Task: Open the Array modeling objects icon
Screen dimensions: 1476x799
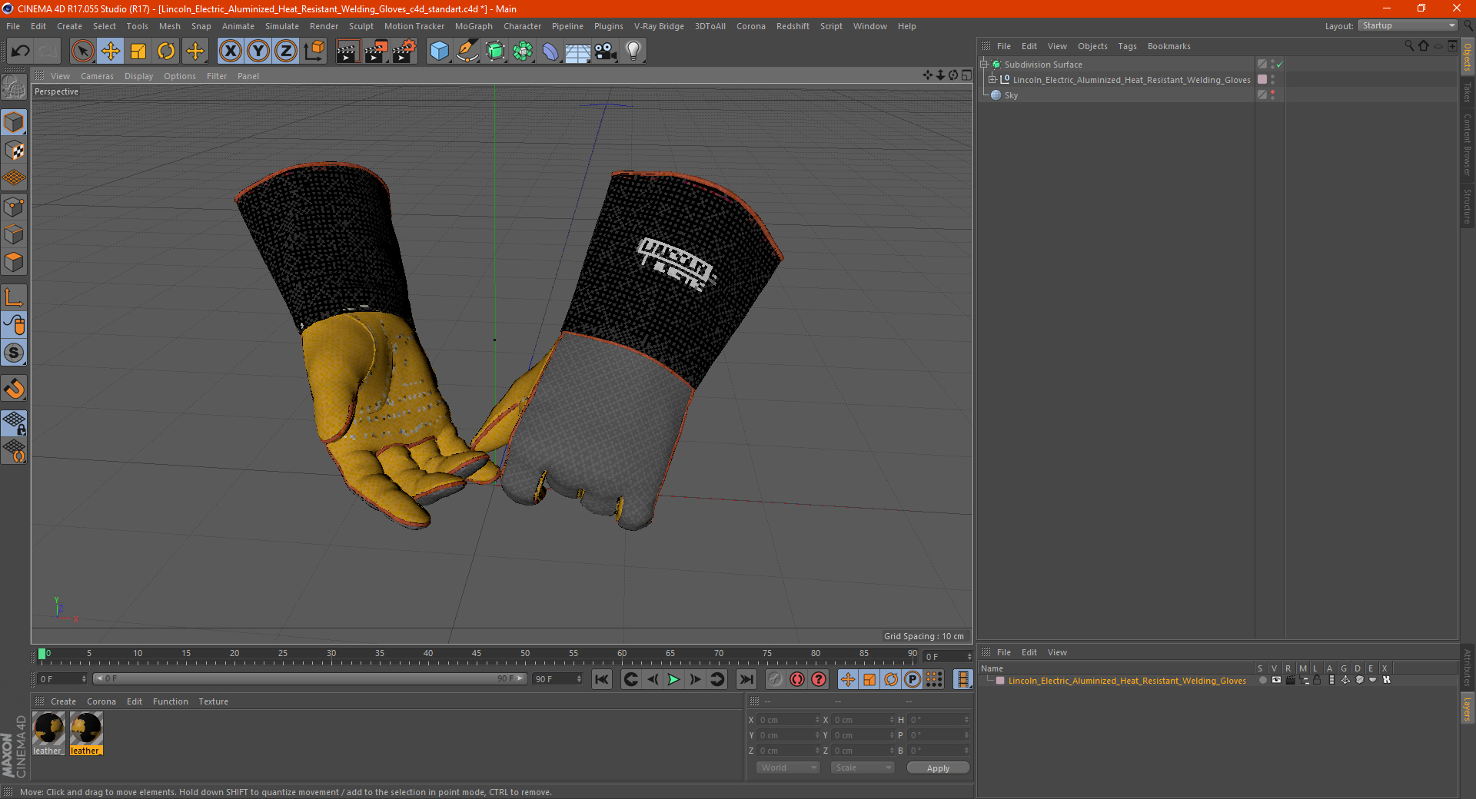Action: (523, 51)
